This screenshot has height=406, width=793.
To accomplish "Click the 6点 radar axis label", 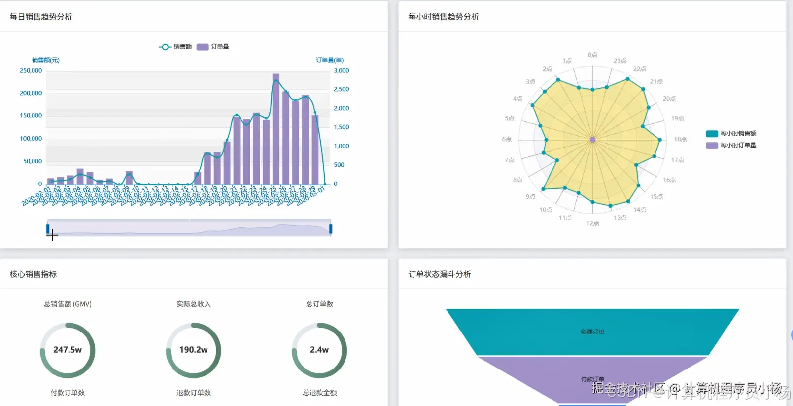I will click(x=507, y=140).
